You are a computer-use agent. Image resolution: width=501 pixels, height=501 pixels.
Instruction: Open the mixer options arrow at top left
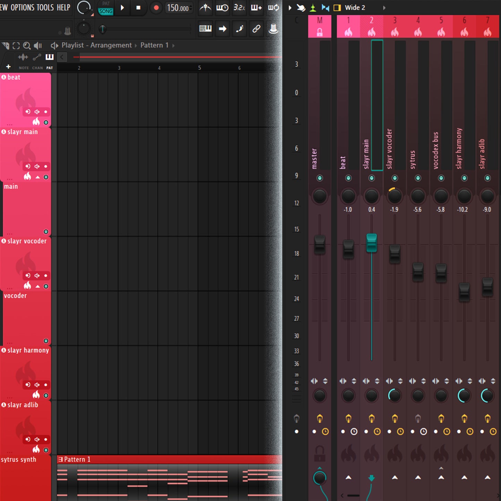[x=290, y=8]
